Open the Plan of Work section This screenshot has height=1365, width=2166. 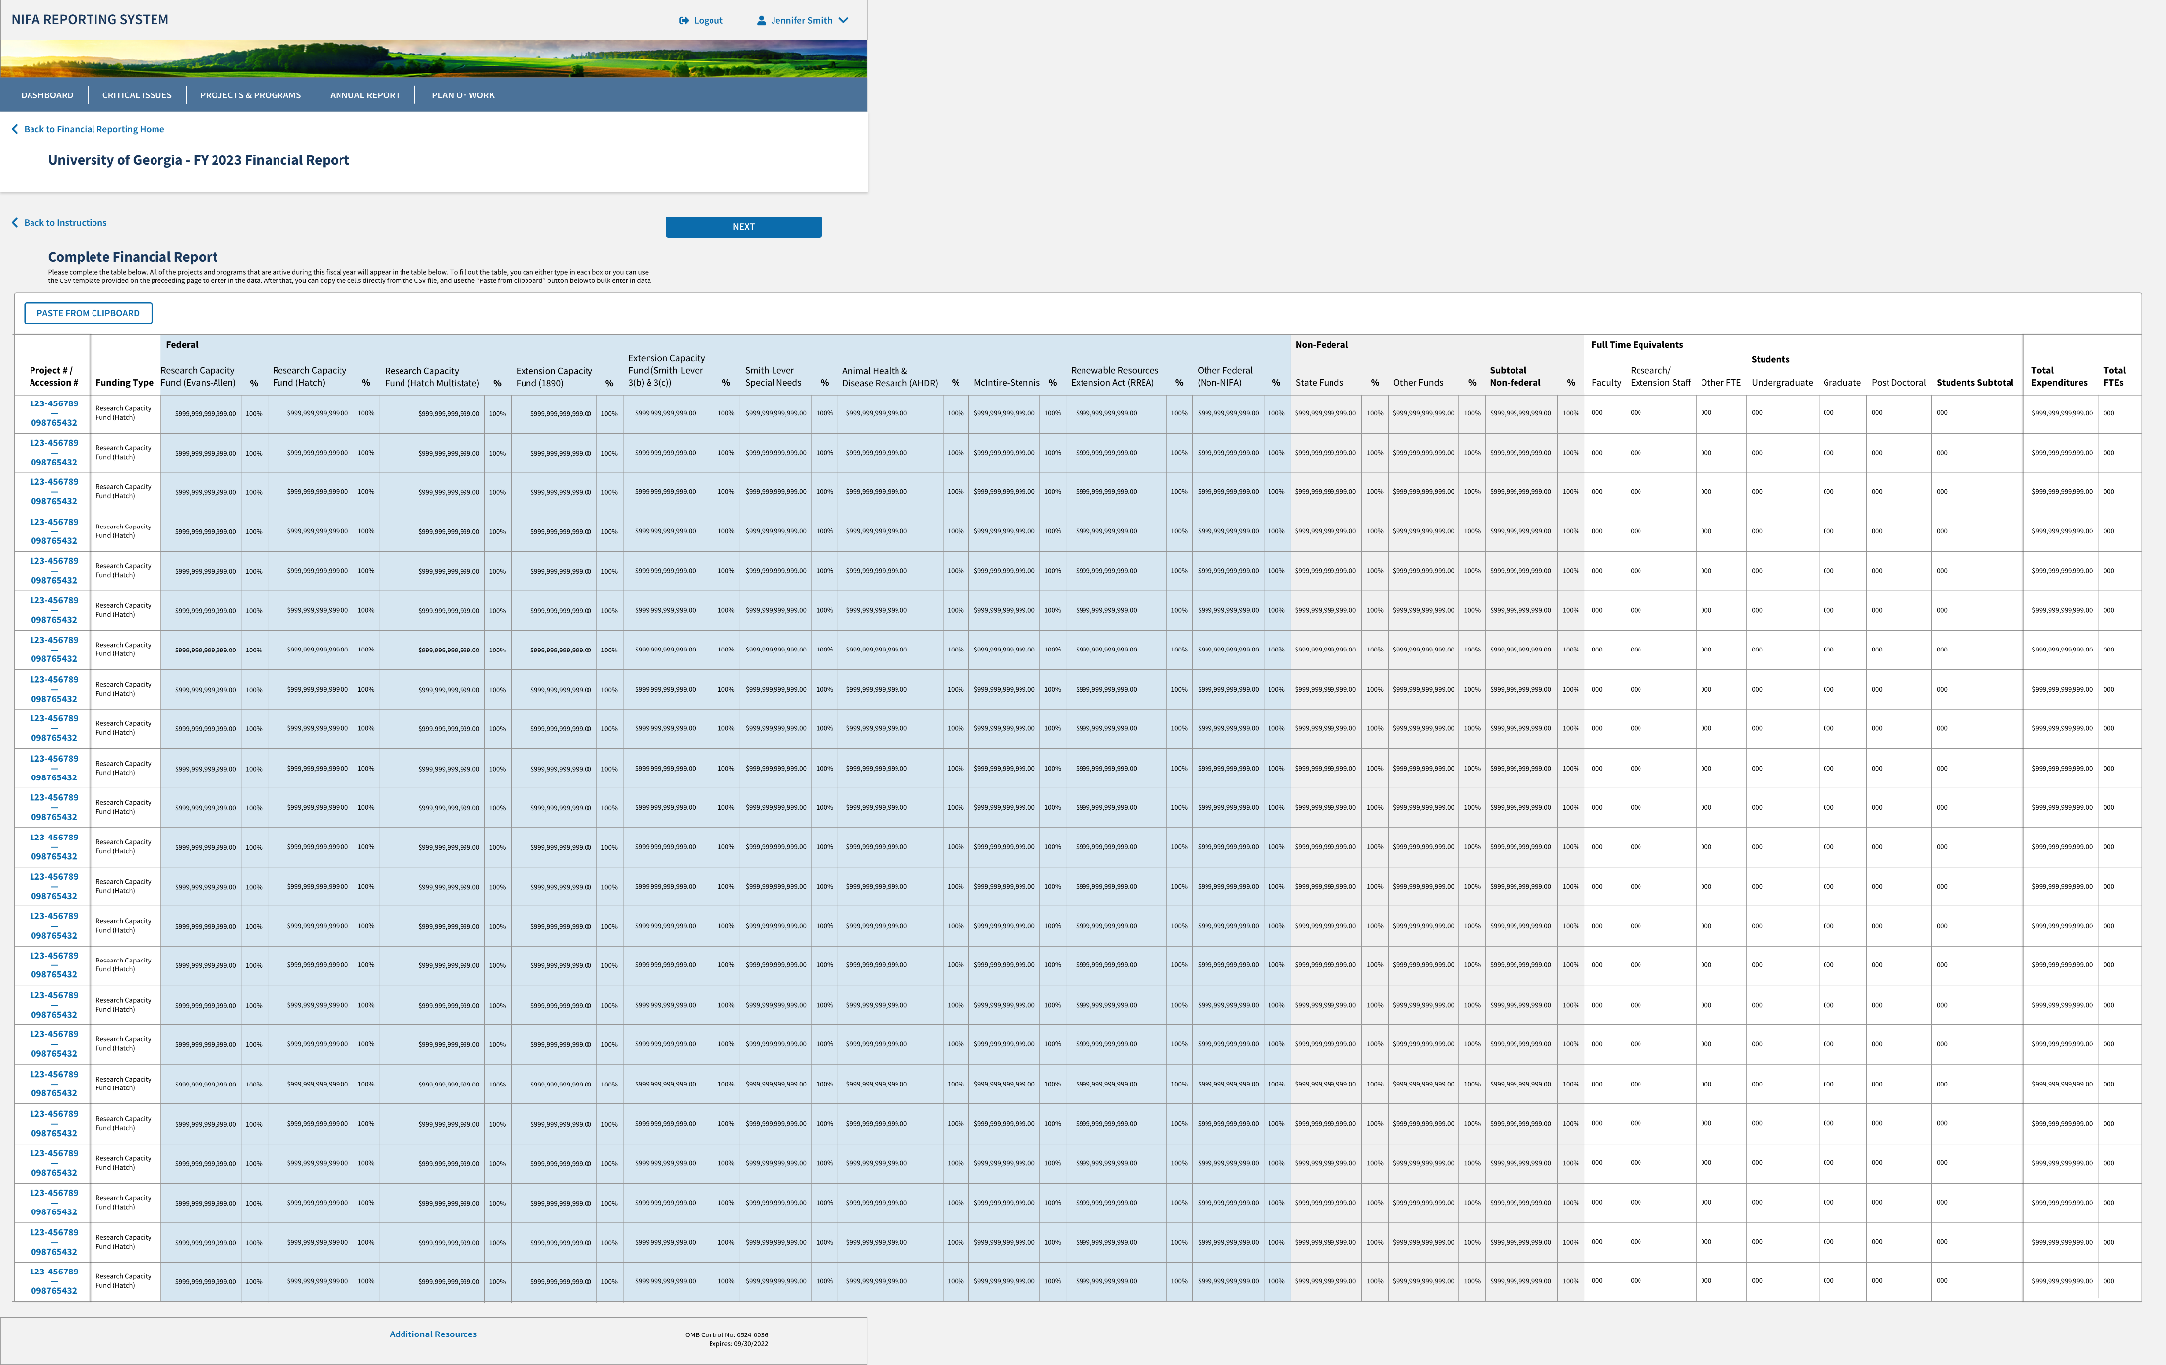pyautogui.click(x=463, y=95)
